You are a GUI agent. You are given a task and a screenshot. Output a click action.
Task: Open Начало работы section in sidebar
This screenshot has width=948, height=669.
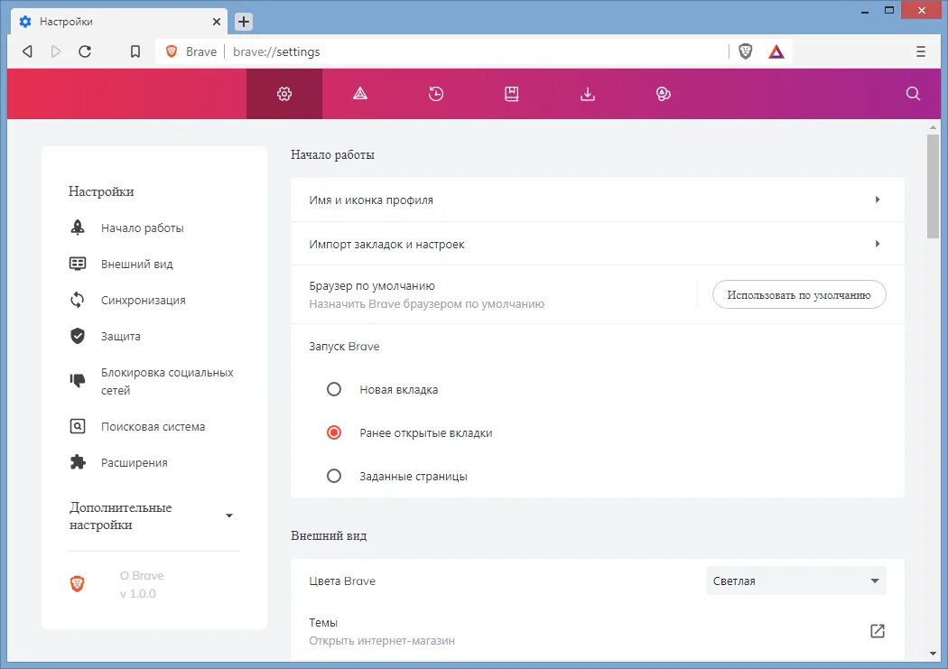143,228
